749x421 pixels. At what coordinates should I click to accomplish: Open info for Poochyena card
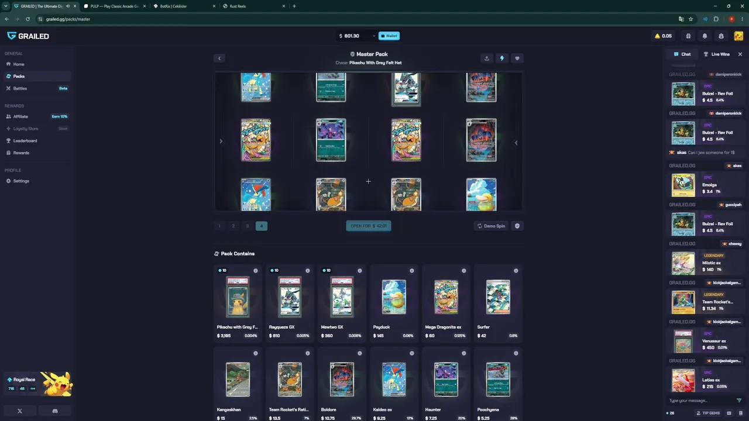tap(516, 353)
